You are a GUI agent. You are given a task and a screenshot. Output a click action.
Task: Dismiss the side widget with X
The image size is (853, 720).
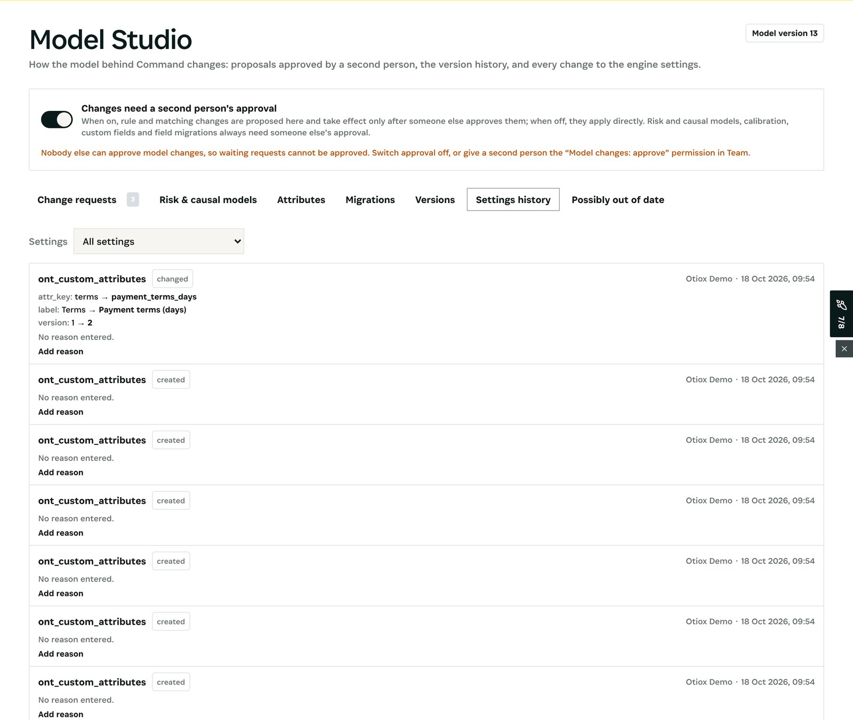coord(844,349)
